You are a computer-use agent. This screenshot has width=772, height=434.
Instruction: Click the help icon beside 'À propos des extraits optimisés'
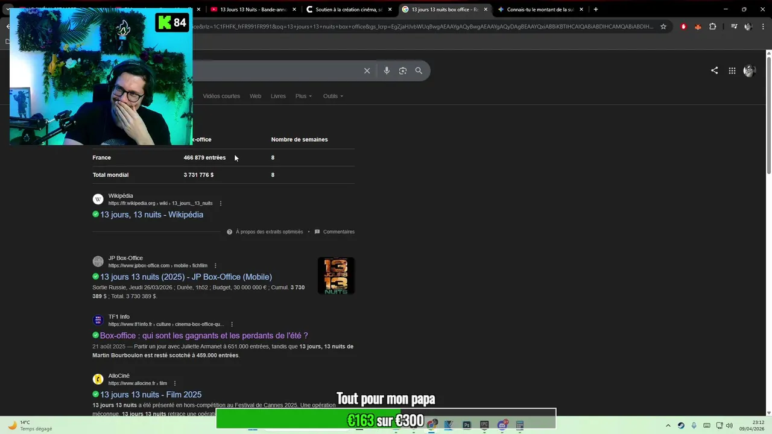click(229, 231)
